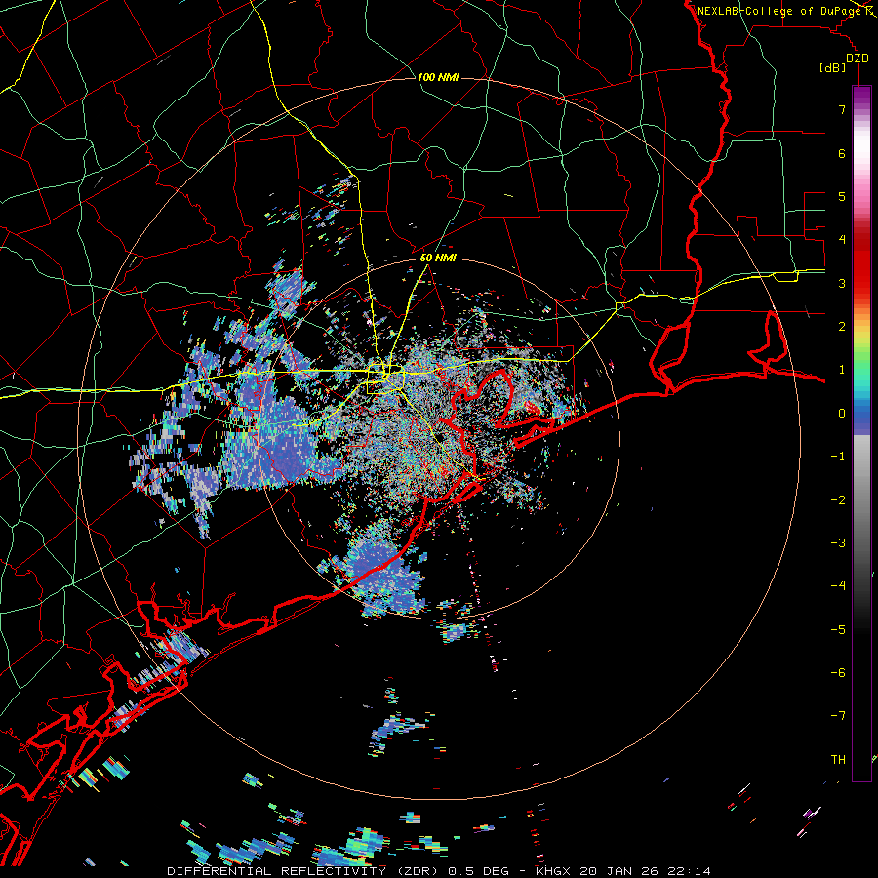Click the 0 dB value on color scale
This screenshot has height=878, width=878.
click(842, 414)
